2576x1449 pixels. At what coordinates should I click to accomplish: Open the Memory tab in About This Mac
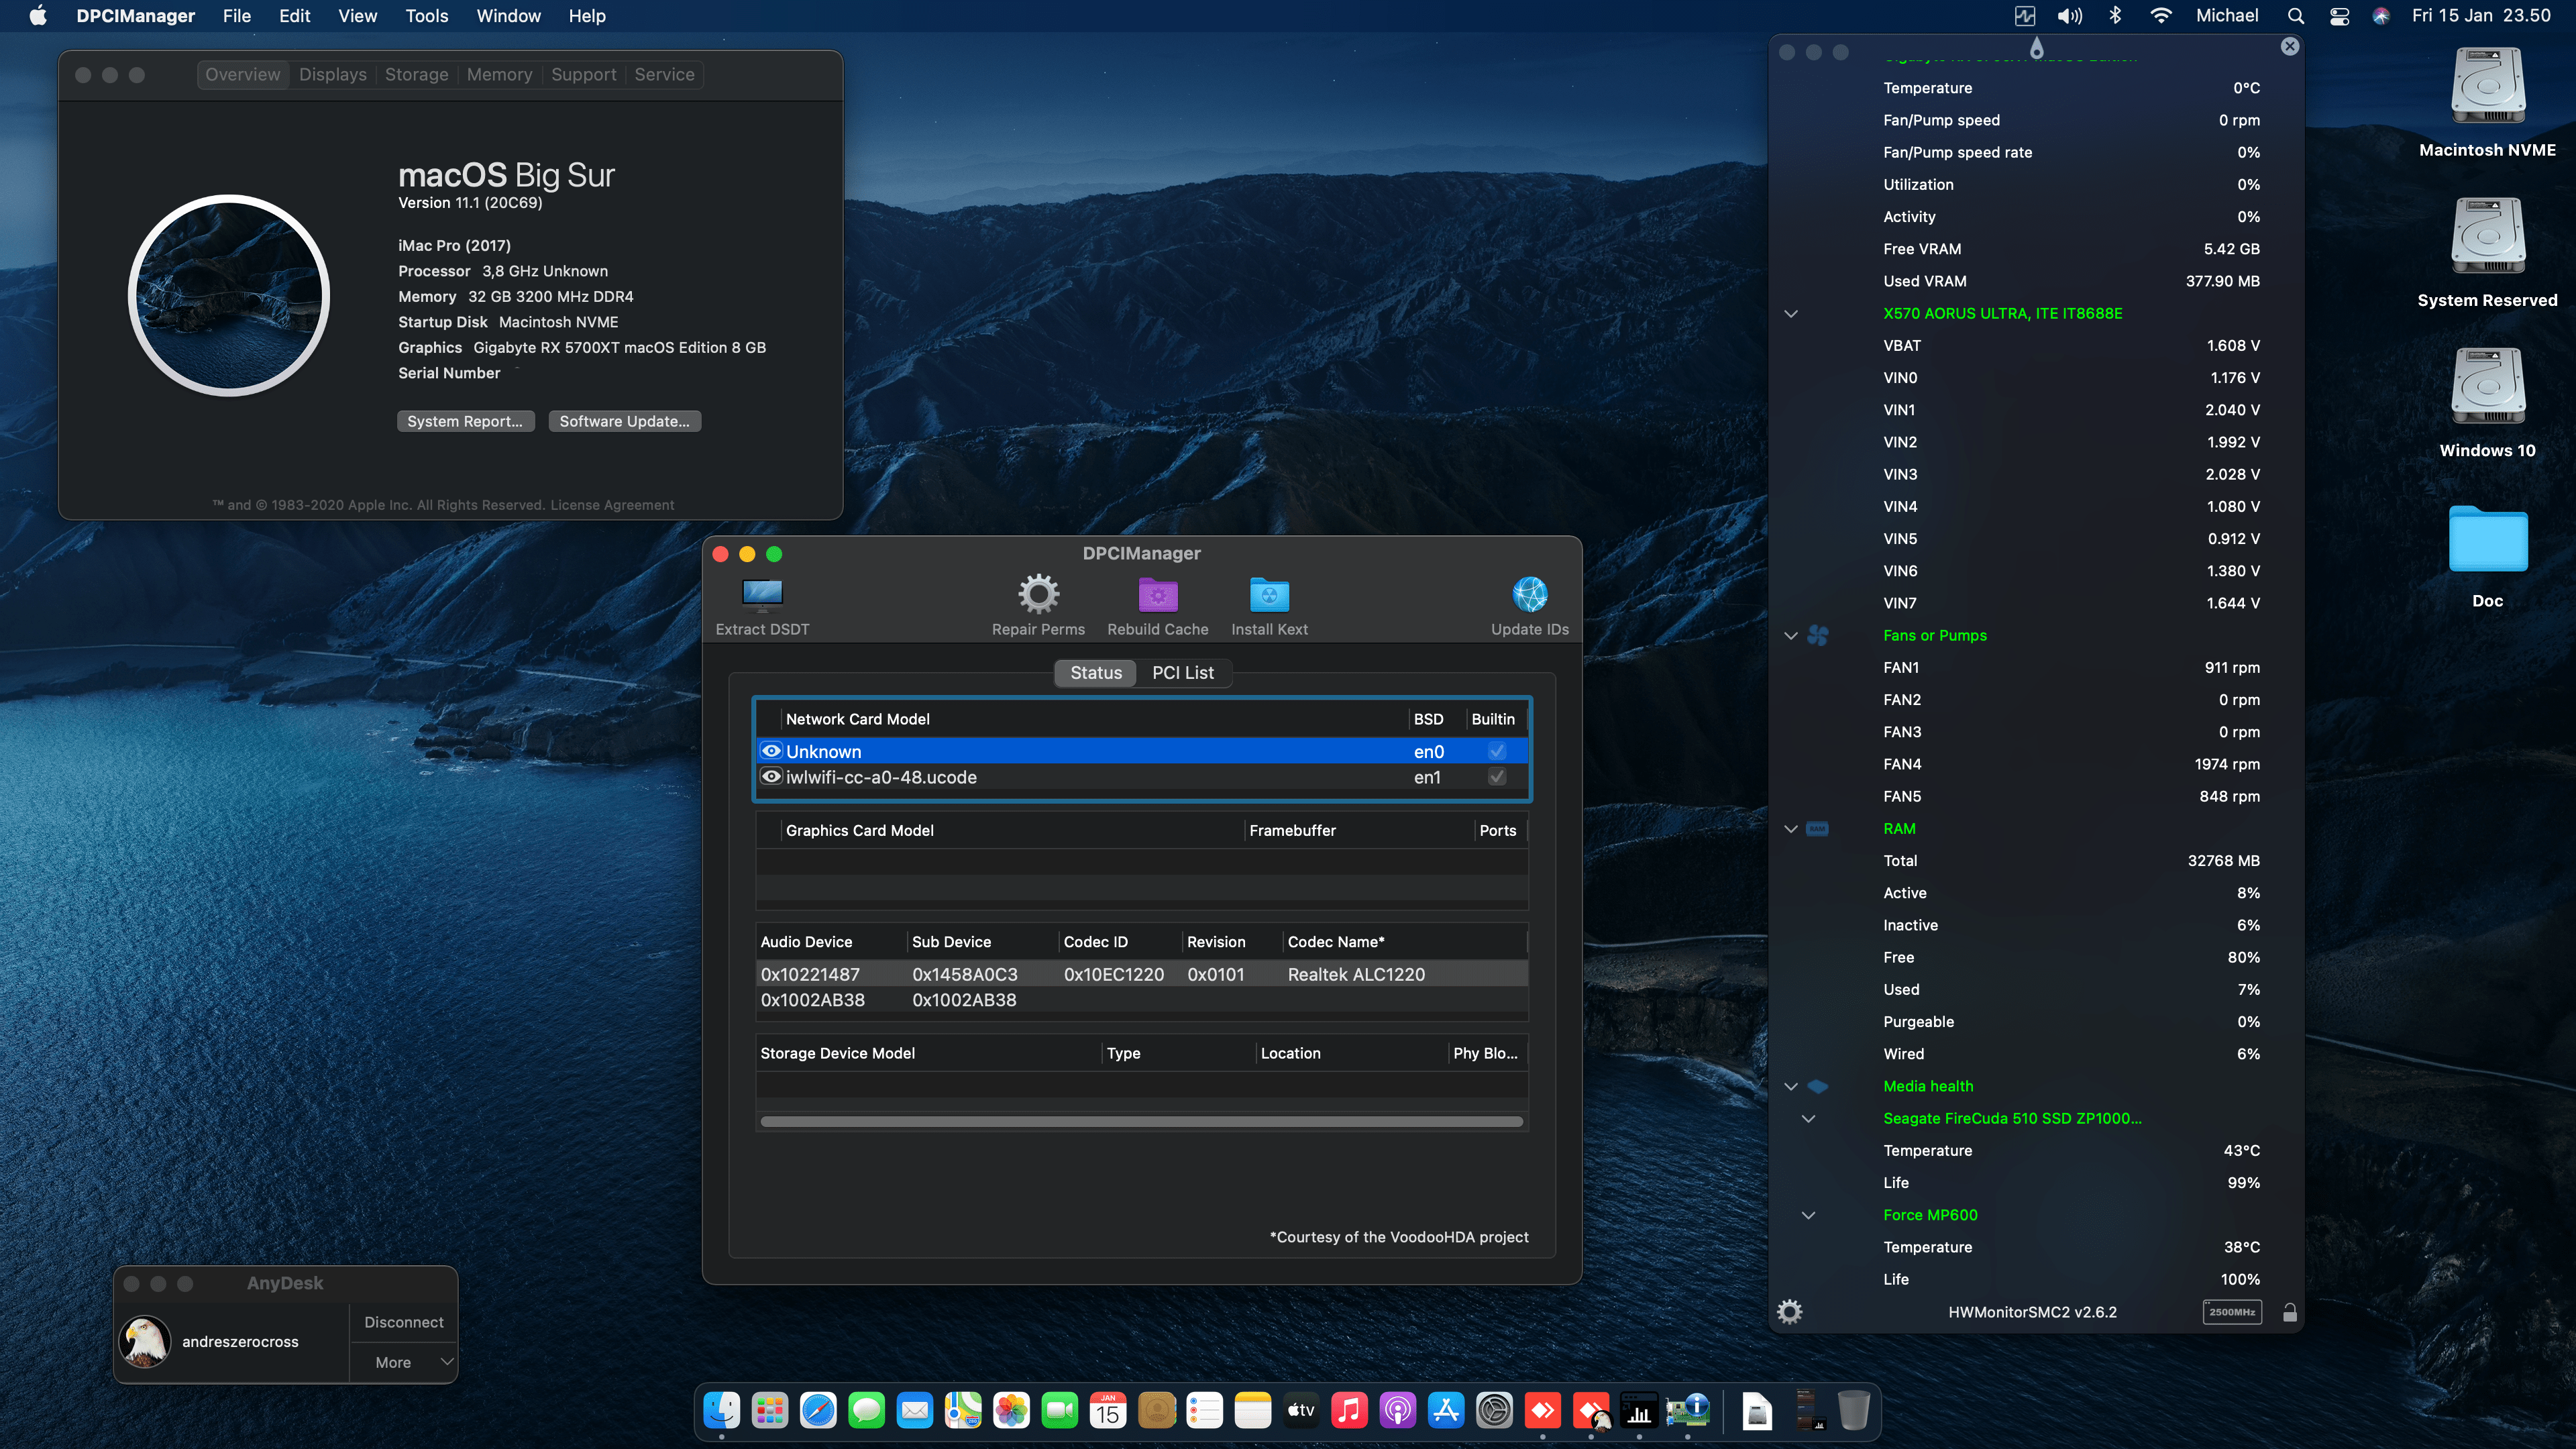[499, 74]
